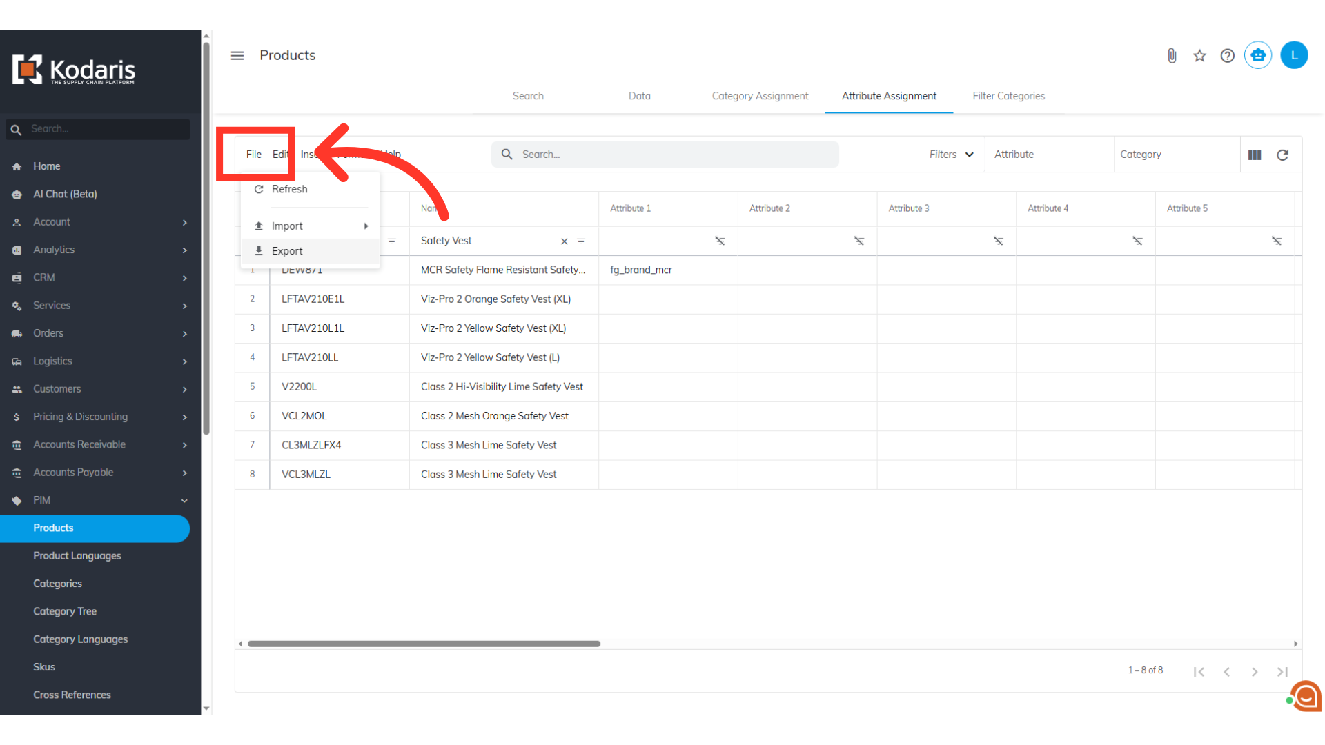This screenshot has width=1325, height=745.
Task: Click the horizontal scrollbar of the grid
Action: tap(424, 644)
